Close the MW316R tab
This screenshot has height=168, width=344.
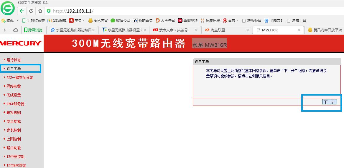click(x=299, y=30)
